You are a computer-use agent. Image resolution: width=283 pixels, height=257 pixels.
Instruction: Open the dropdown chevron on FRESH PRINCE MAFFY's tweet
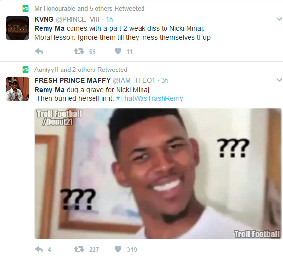(x=279, y=80)
